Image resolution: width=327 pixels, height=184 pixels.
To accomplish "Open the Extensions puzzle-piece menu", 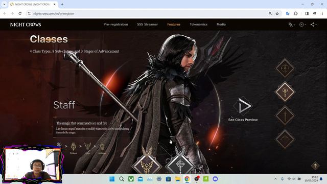I will [x=295, y=14].
